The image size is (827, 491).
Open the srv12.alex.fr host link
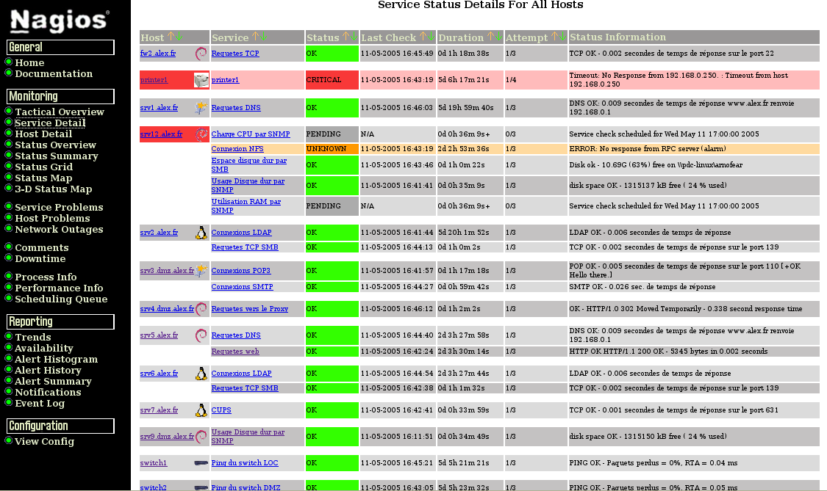[161, 134]
